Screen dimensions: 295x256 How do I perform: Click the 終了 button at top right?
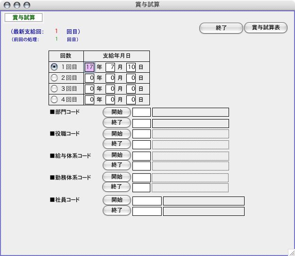(x=221, y=28)
